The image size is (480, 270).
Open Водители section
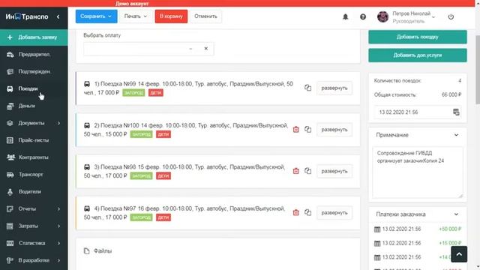(x=34, y=192)
